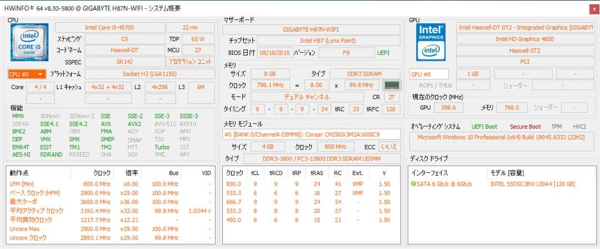The width and height of the screenshot is (600, 249).
Task: Click the 800.0 clock XMP timing row
Action: [311, 185]
